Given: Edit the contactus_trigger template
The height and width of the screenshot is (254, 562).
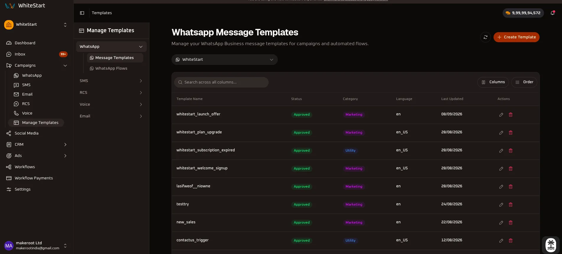Looking at the screenshot, I should [501, 241].
